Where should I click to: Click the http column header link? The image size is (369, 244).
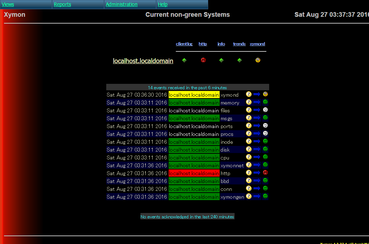[203, 44]
